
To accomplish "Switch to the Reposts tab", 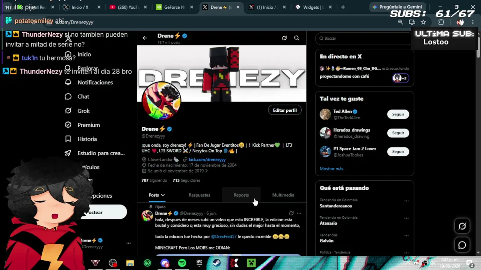I will 241,195.
